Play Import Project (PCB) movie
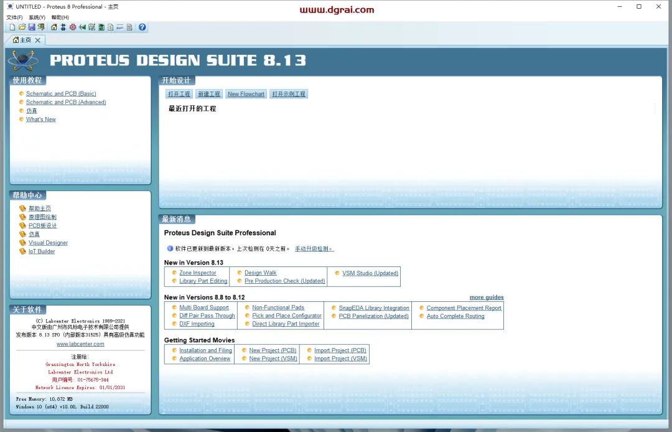Image resolution: width=672 pixels, height=432 pixels. pos(340,350)
